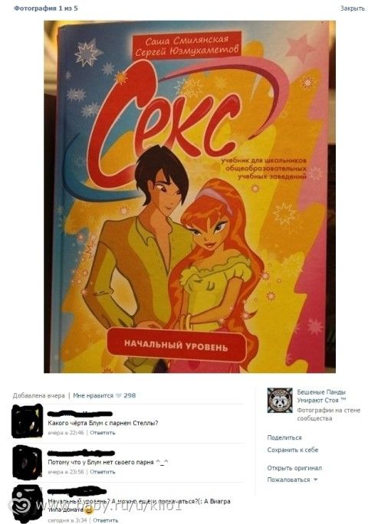Click the book cover photo for the next image
The width and height of the screenshot is (368, 524).
coord(189,197)
